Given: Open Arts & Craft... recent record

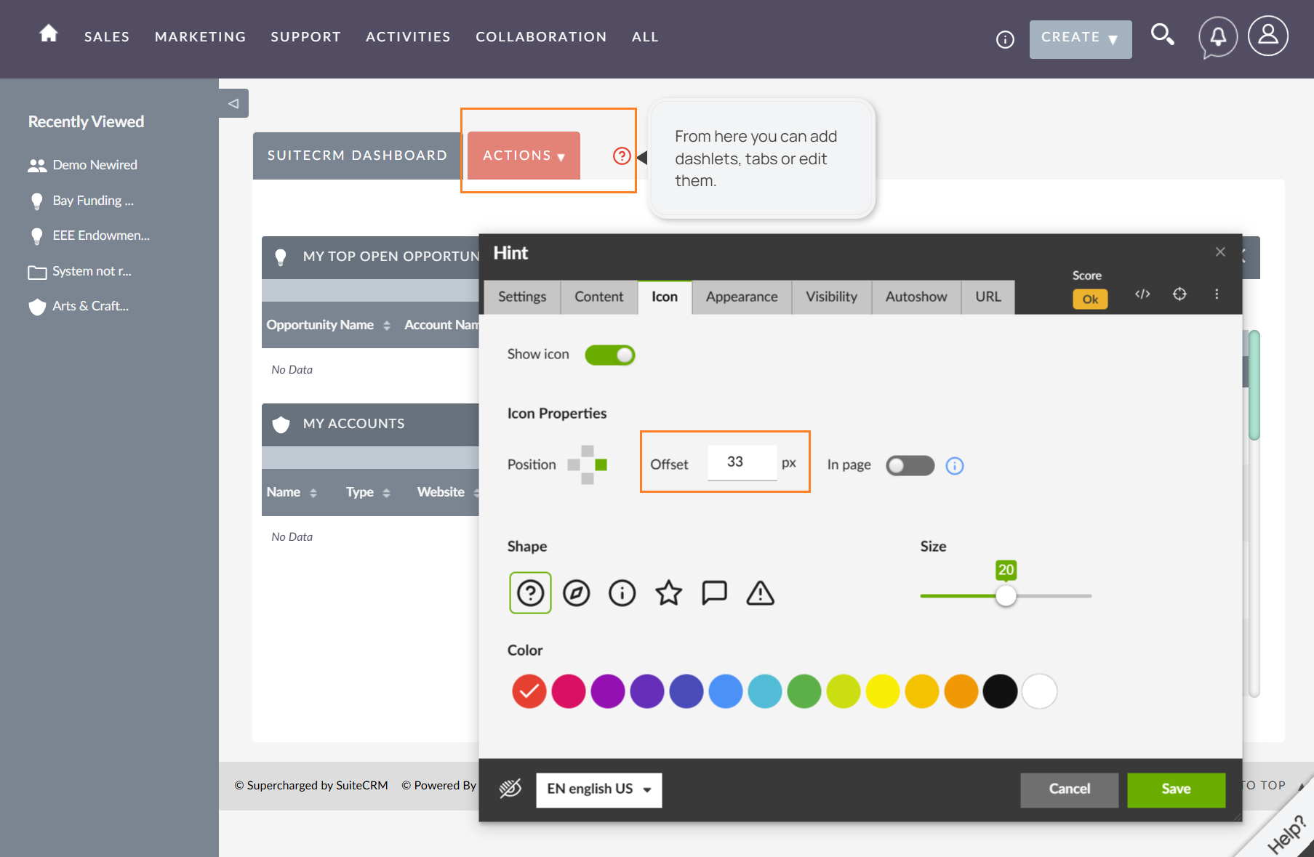Looking at the screenshot, I should click(x=78, y=306).
